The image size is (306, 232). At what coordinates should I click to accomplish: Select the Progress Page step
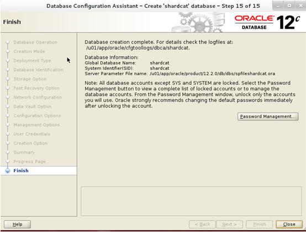coord(29,161)
